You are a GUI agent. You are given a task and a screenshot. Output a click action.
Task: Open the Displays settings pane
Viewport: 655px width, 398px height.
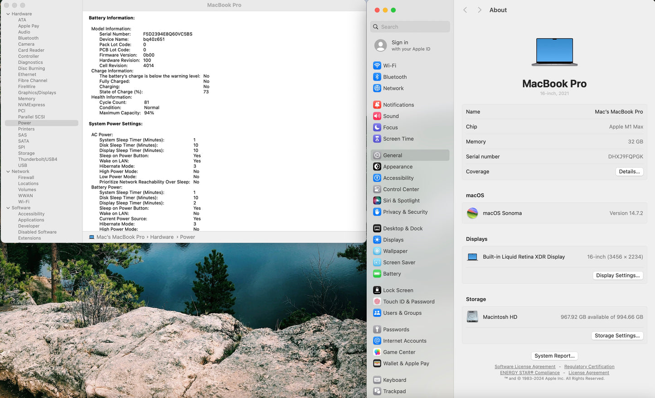coord(393,240)
